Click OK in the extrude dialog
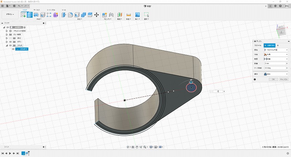 pyautogui.click(x=274, y=79)
